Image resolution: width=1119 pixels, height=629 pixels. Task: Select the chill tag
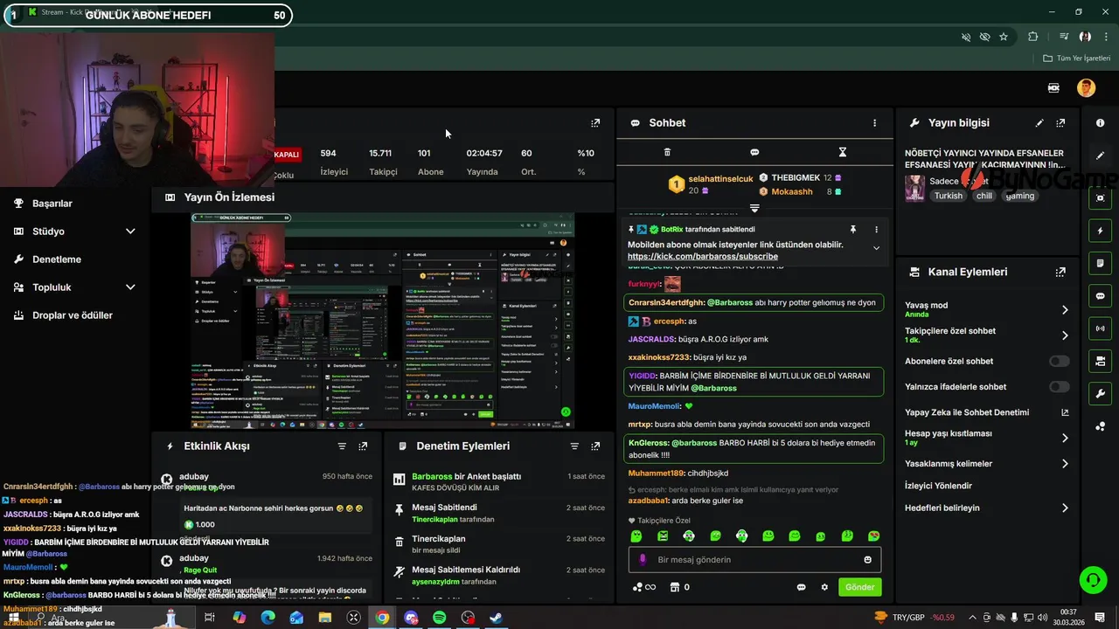coord(984,196)
